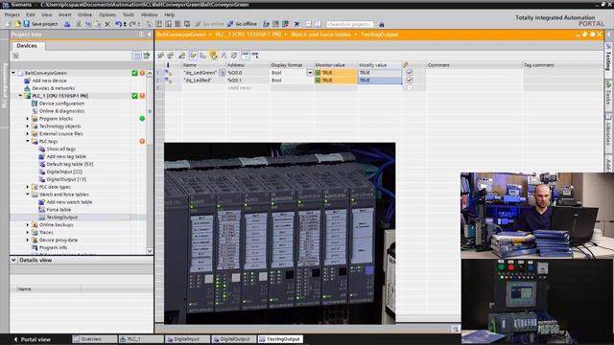Open Device configuration item

[61, 103]
